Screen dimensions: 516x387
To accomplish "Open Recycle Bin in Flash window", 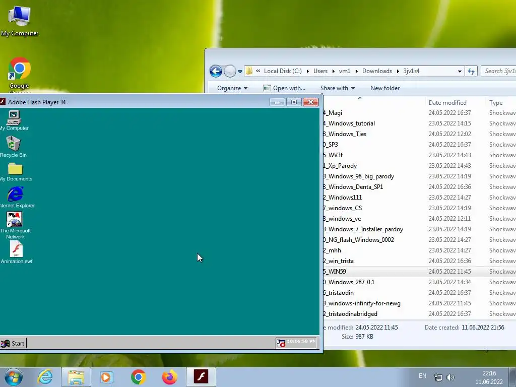I will pyautogui.click(x=13, y=147).
